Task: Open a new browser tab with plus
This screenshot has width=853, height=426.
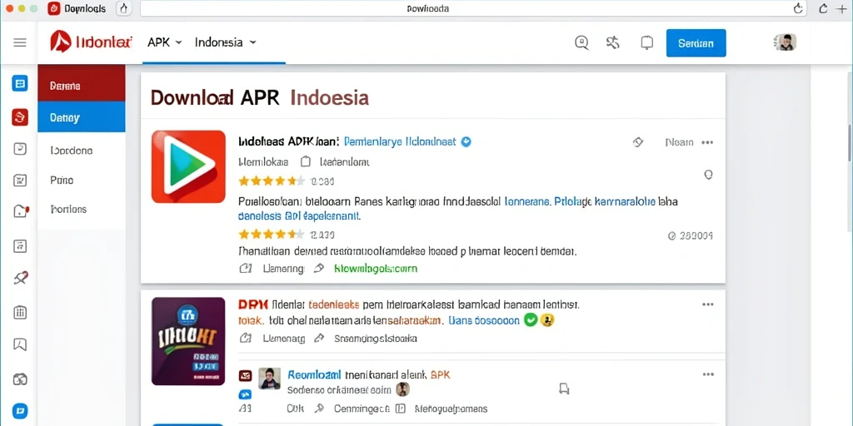Action: pyautogui.click(x=841, y=8)
